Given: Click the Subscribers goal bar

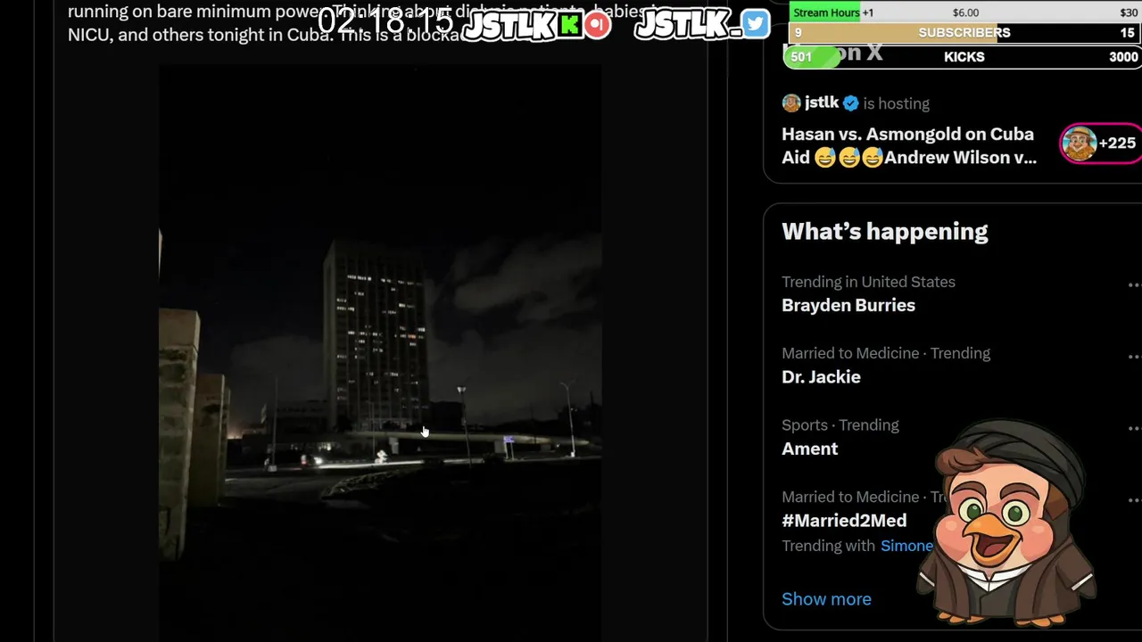Looking at the screenshot, I should point(964,33).
